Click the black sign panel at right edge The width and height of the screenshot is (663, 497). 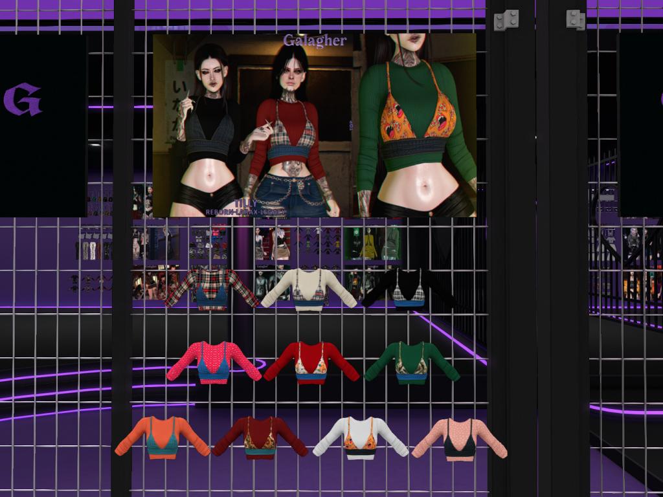[x=640, y=123]
